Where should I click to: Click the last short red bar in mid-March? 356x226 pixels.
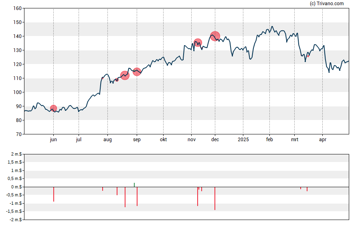coord(307,189)
